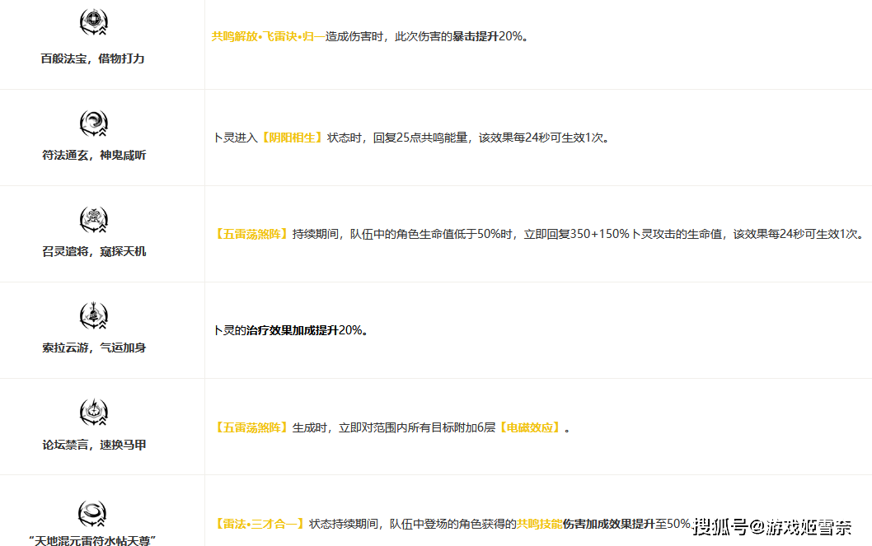The width and height of the screenshot is (872, 546).
Task: Select the icon above 召灵遣将，窥探天机
Action: (93, 220)
